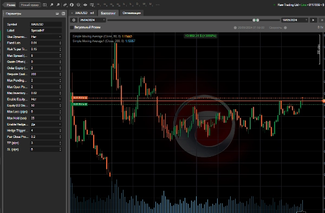Click the right handle of date range slider
The image size is (325, 213).
[258, 20]
